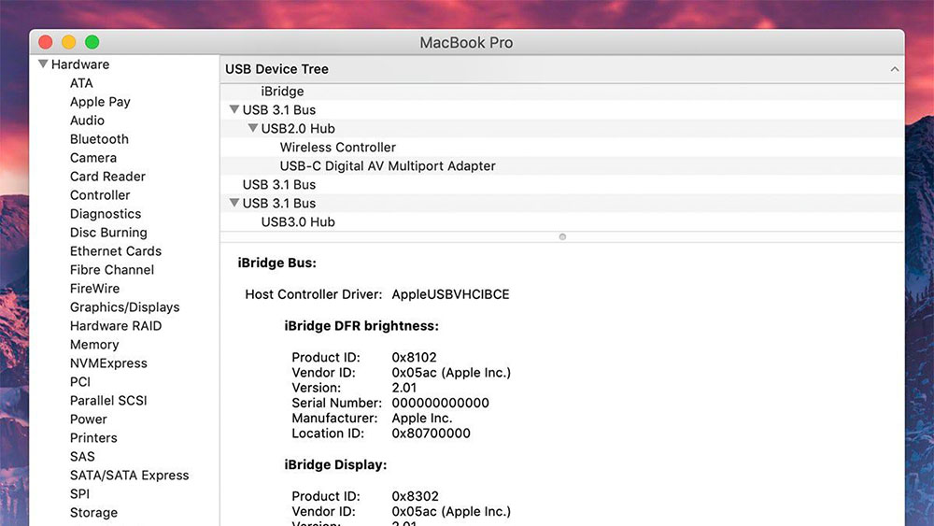
Task: Click the green zoom window button
Action: point(92,42)
